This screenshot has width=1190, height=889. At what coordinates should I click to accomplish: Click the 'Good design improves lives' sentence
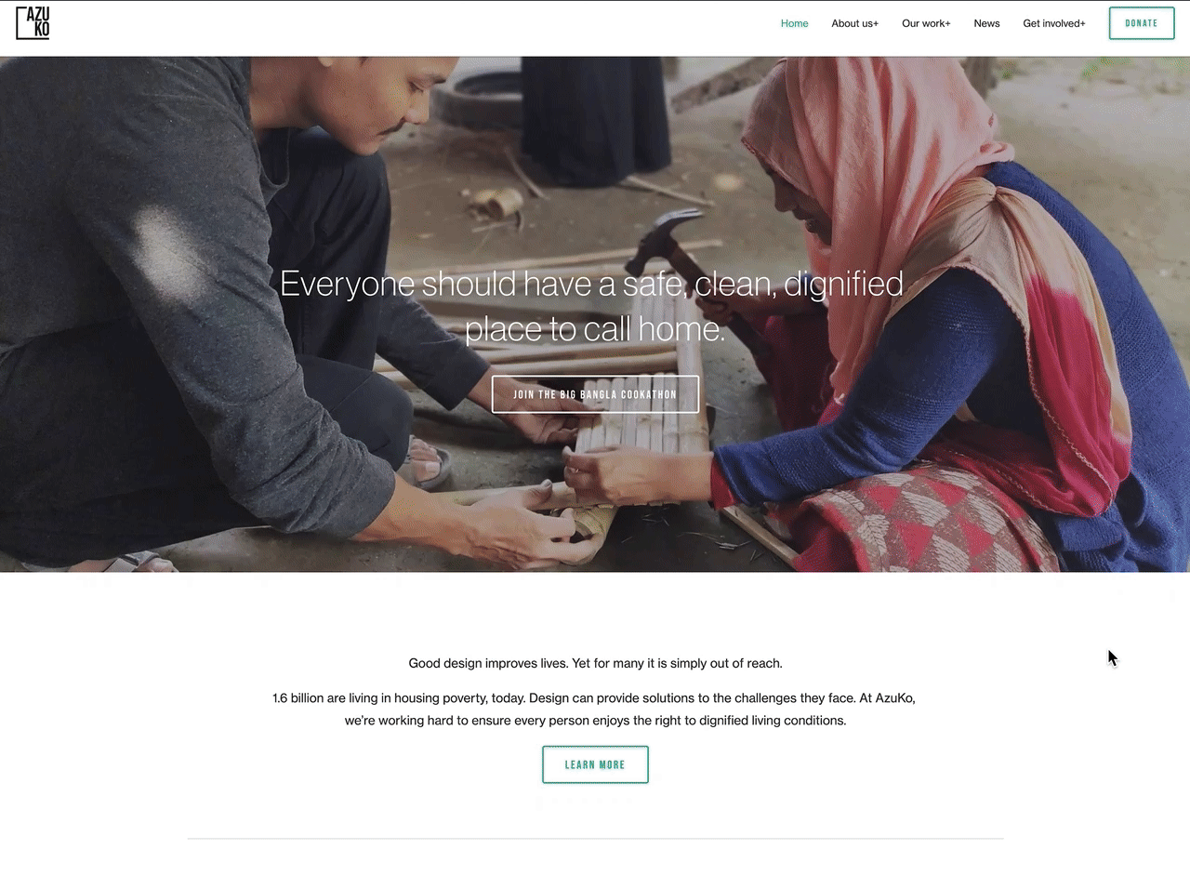click(x=595, y=663)
